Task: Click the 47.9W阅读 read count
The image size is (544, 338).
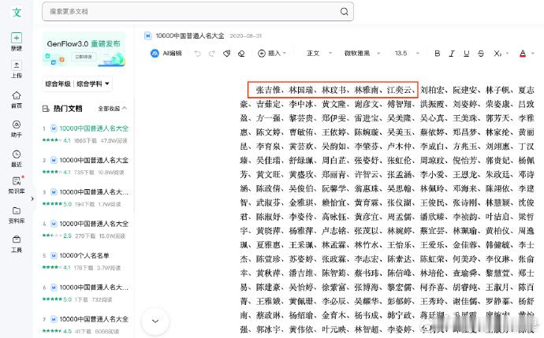Action: [x=114, y=140]
